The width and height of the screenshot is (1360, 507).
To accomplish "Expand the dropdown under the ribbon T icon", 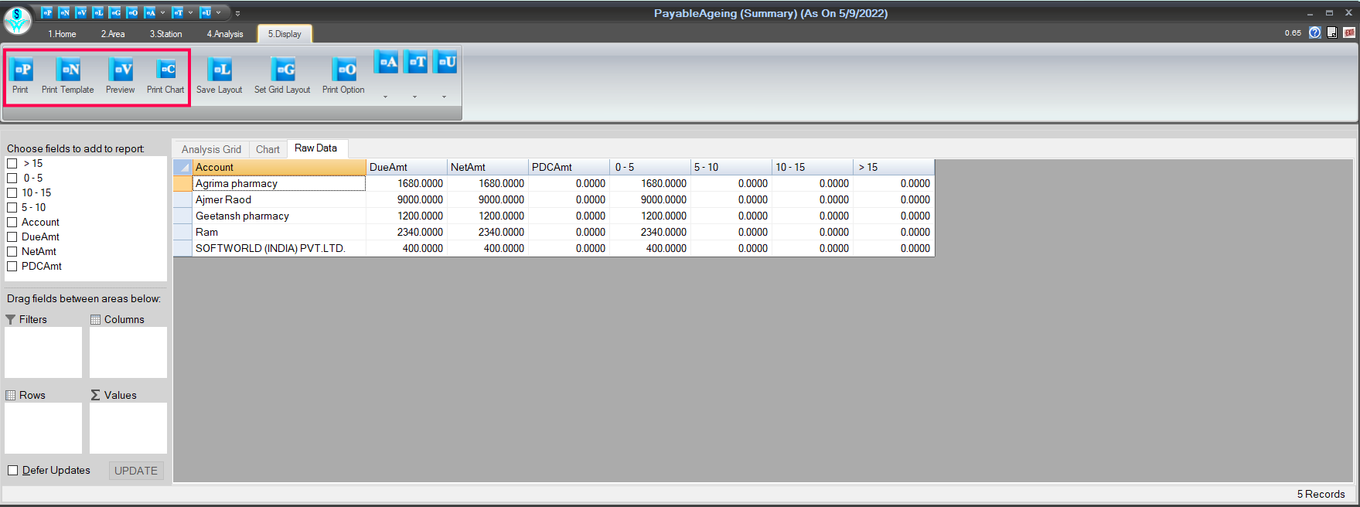I will point(415,97).
